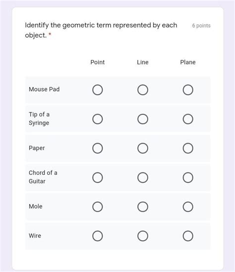This screenshot has height=272, width=235.
Task: Set Mole row to Line
Action: coord(143,207)
